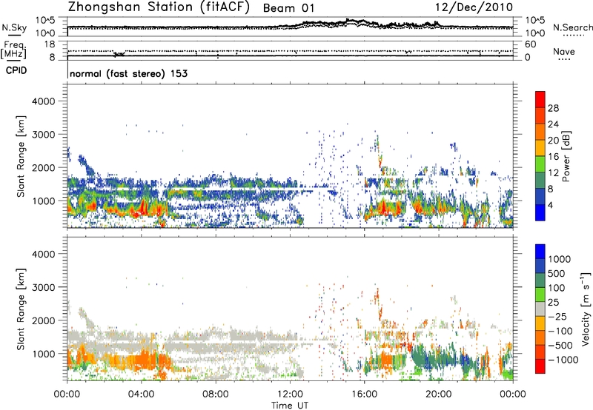This screenshot has width=593, height=410.
Task: Click the 'Time UT' axis title
Action: pyautogui.click(x=290, y=406)
